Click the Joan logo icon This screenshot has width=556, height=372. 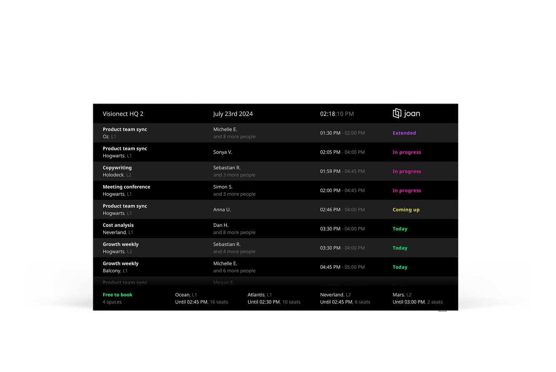pos(397,113)
